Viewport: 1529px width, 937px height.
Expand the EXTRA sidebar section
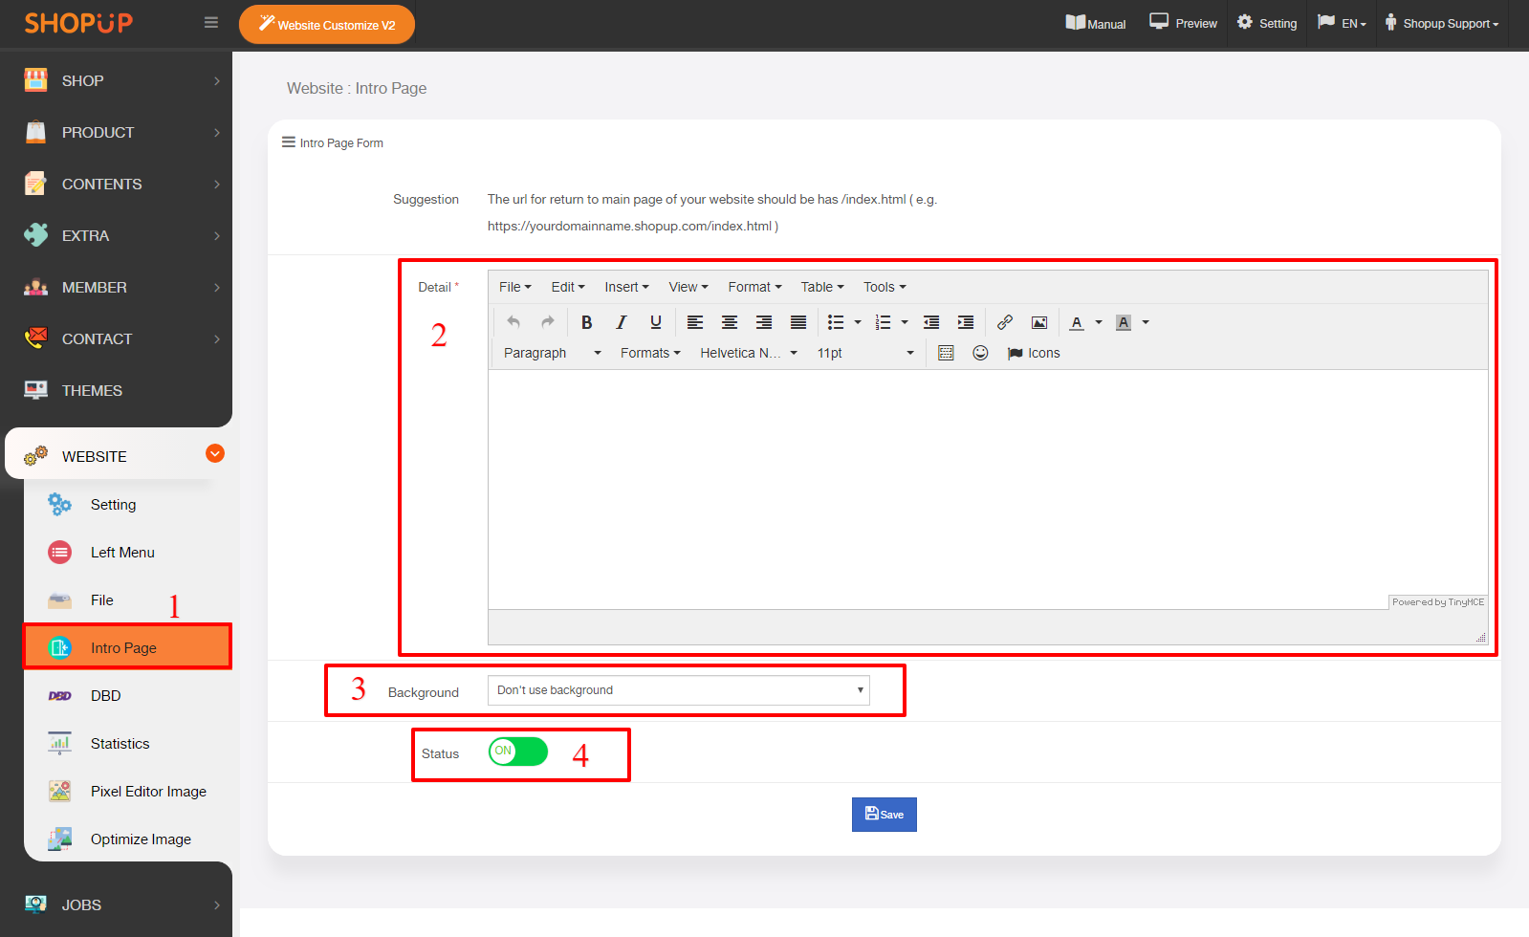click(x=116, y=236)
